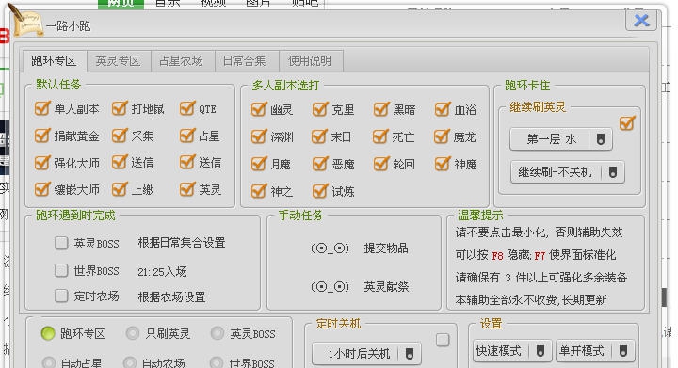The height and width of the screenshot is (368, 678).
Task: Toggle the 打地鼠 checkbox
Action: [x=120, y=108]
